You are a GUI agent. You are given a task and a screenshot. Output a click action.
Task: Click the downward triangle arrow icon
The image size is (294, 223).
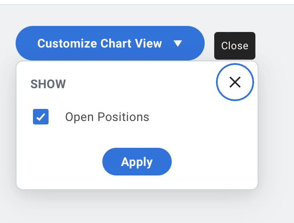[178, 43]
